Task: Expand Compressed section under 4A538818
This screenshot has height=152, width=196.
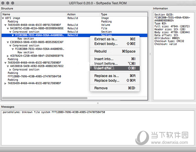Action: pyautogui.click(x=11, y=70)
